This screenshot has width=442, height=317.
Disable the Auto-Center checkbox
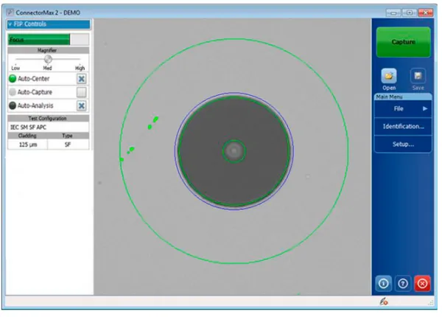(82, 78)
